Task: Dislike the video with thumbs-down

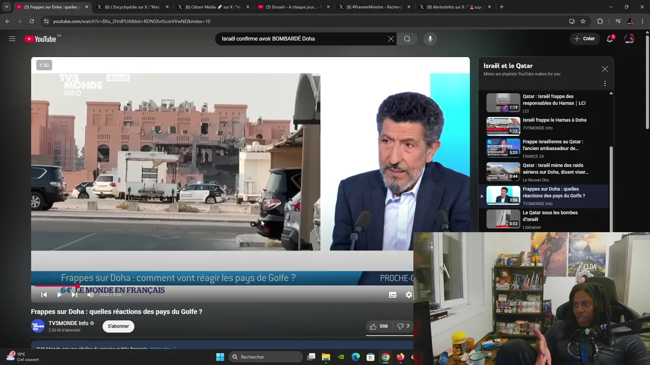Action: (x=403, y=326)
